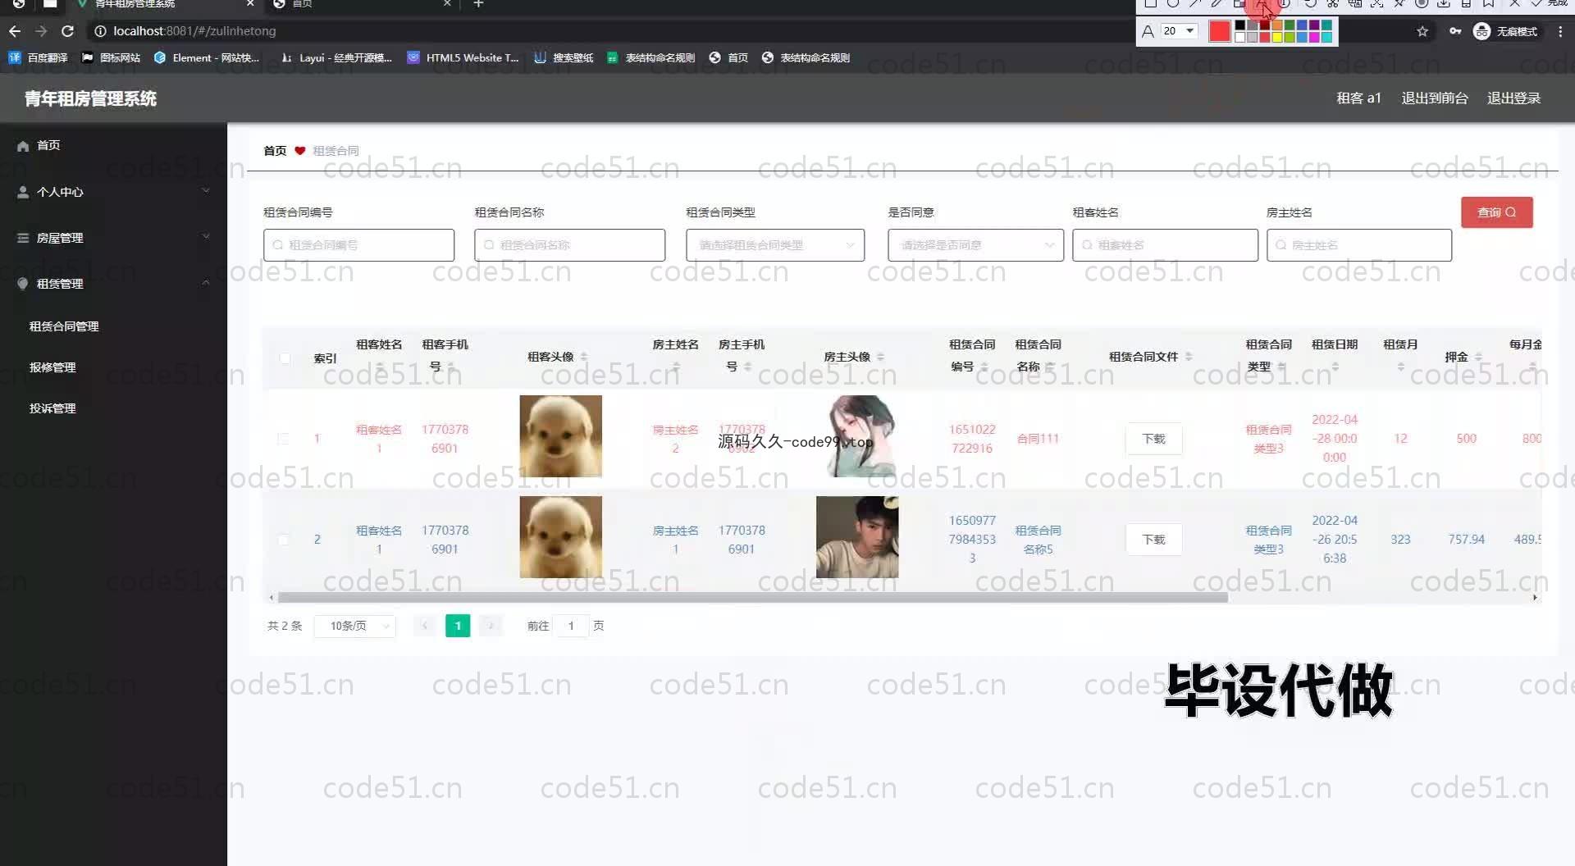Open the 百度翻译 bookmark
The width and height of the screenshot is (1575, 866).
click(x=39, y=57)
